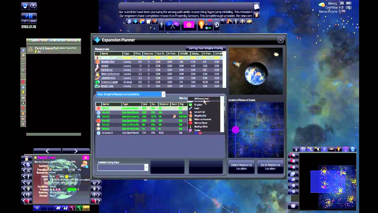Viewport: 378px width, 213px height.
Task: Click the purple hammer build icon bottom bar
Action: pos(72,208)
